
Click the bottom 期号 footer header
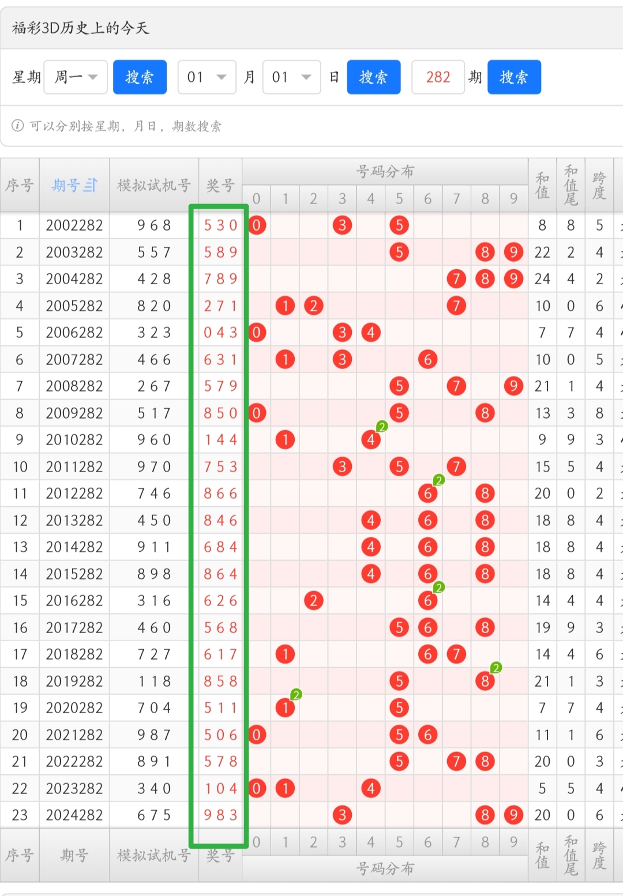point(74,855)
